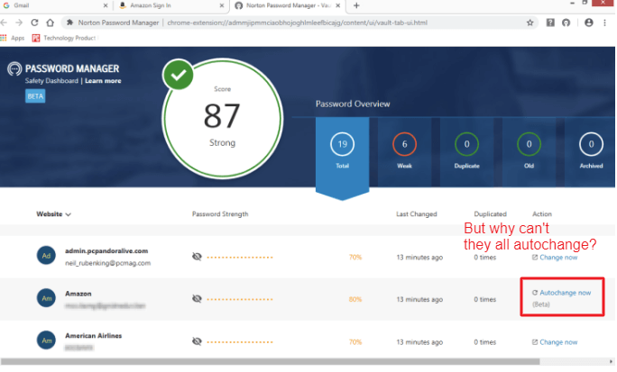Close the Gmail tab

[x=106, y=5]
